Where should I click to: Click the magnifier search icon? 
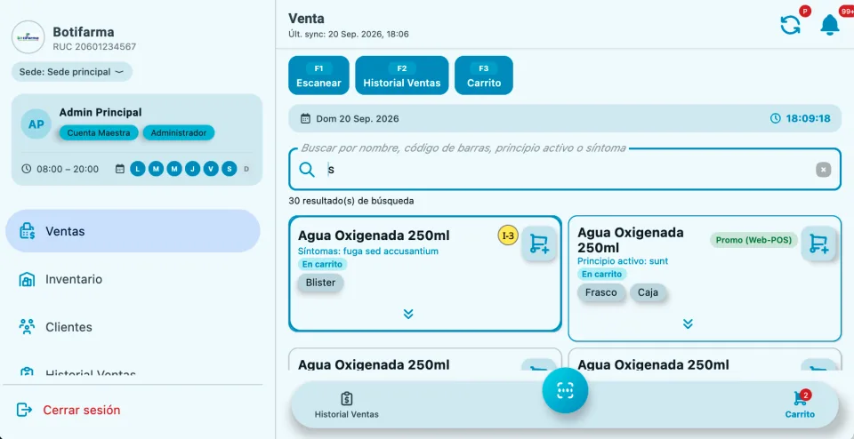(307, 170)
